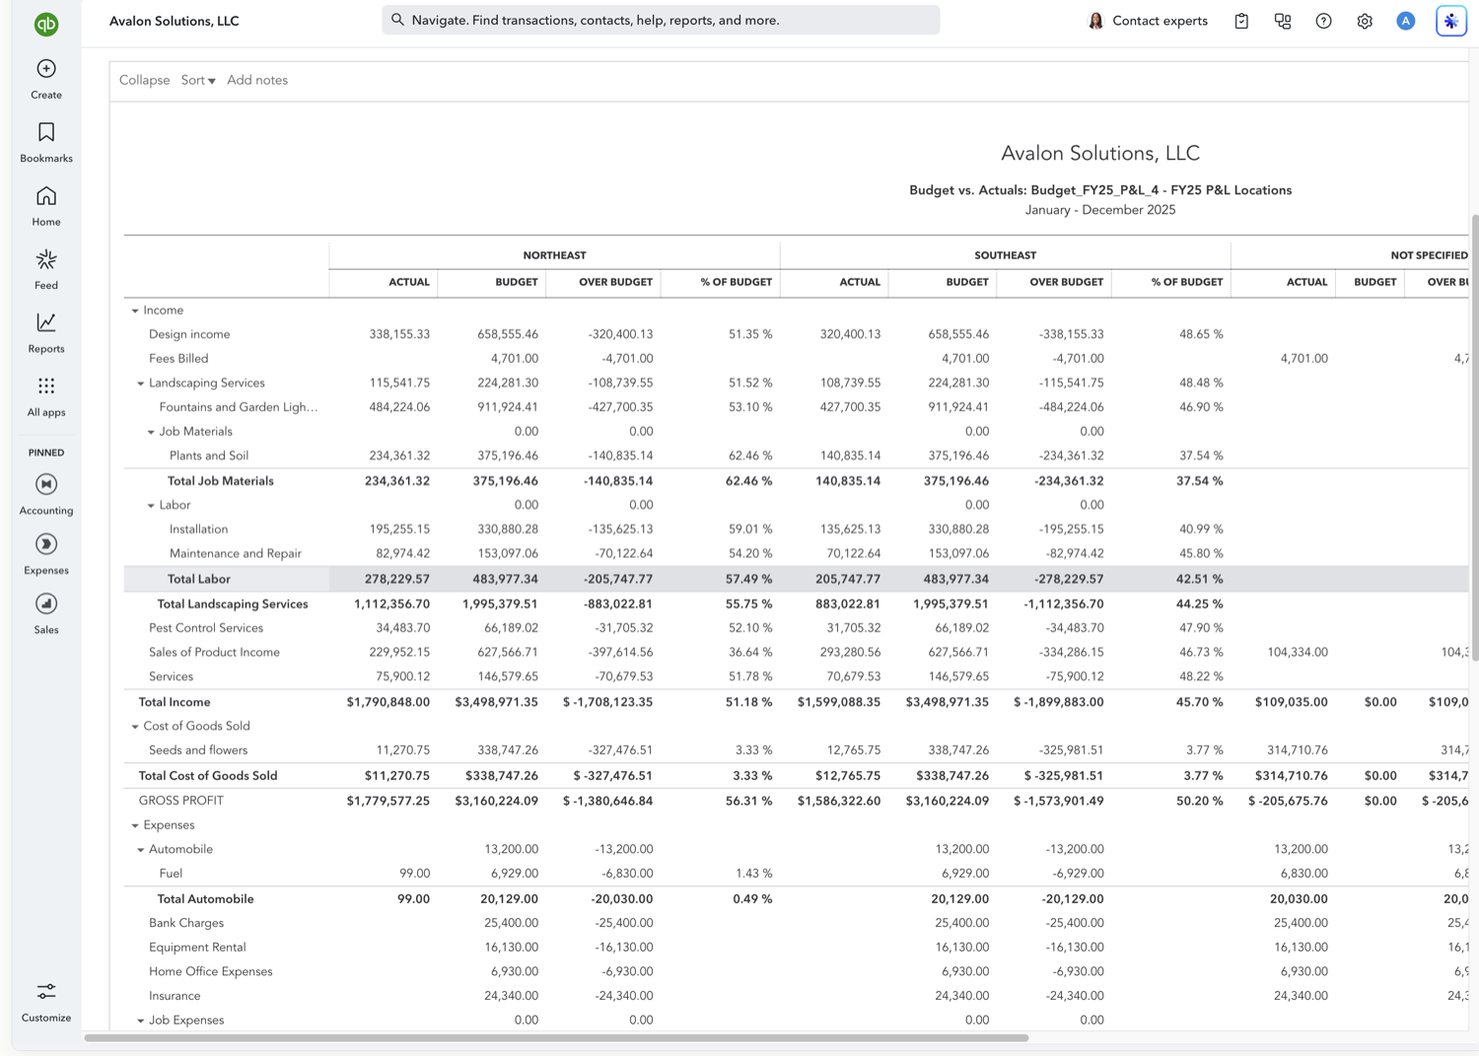This screenshot has width=1479, height=1056.
Task: Click the search magnifier icon
Action: [x=398, y=20]
